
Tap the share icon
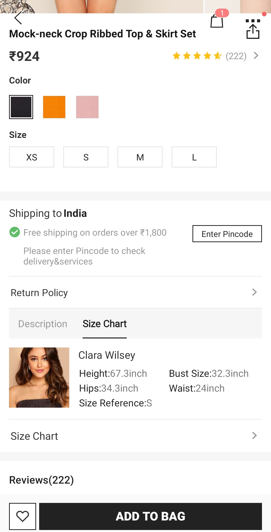click(x=253, y=32)
